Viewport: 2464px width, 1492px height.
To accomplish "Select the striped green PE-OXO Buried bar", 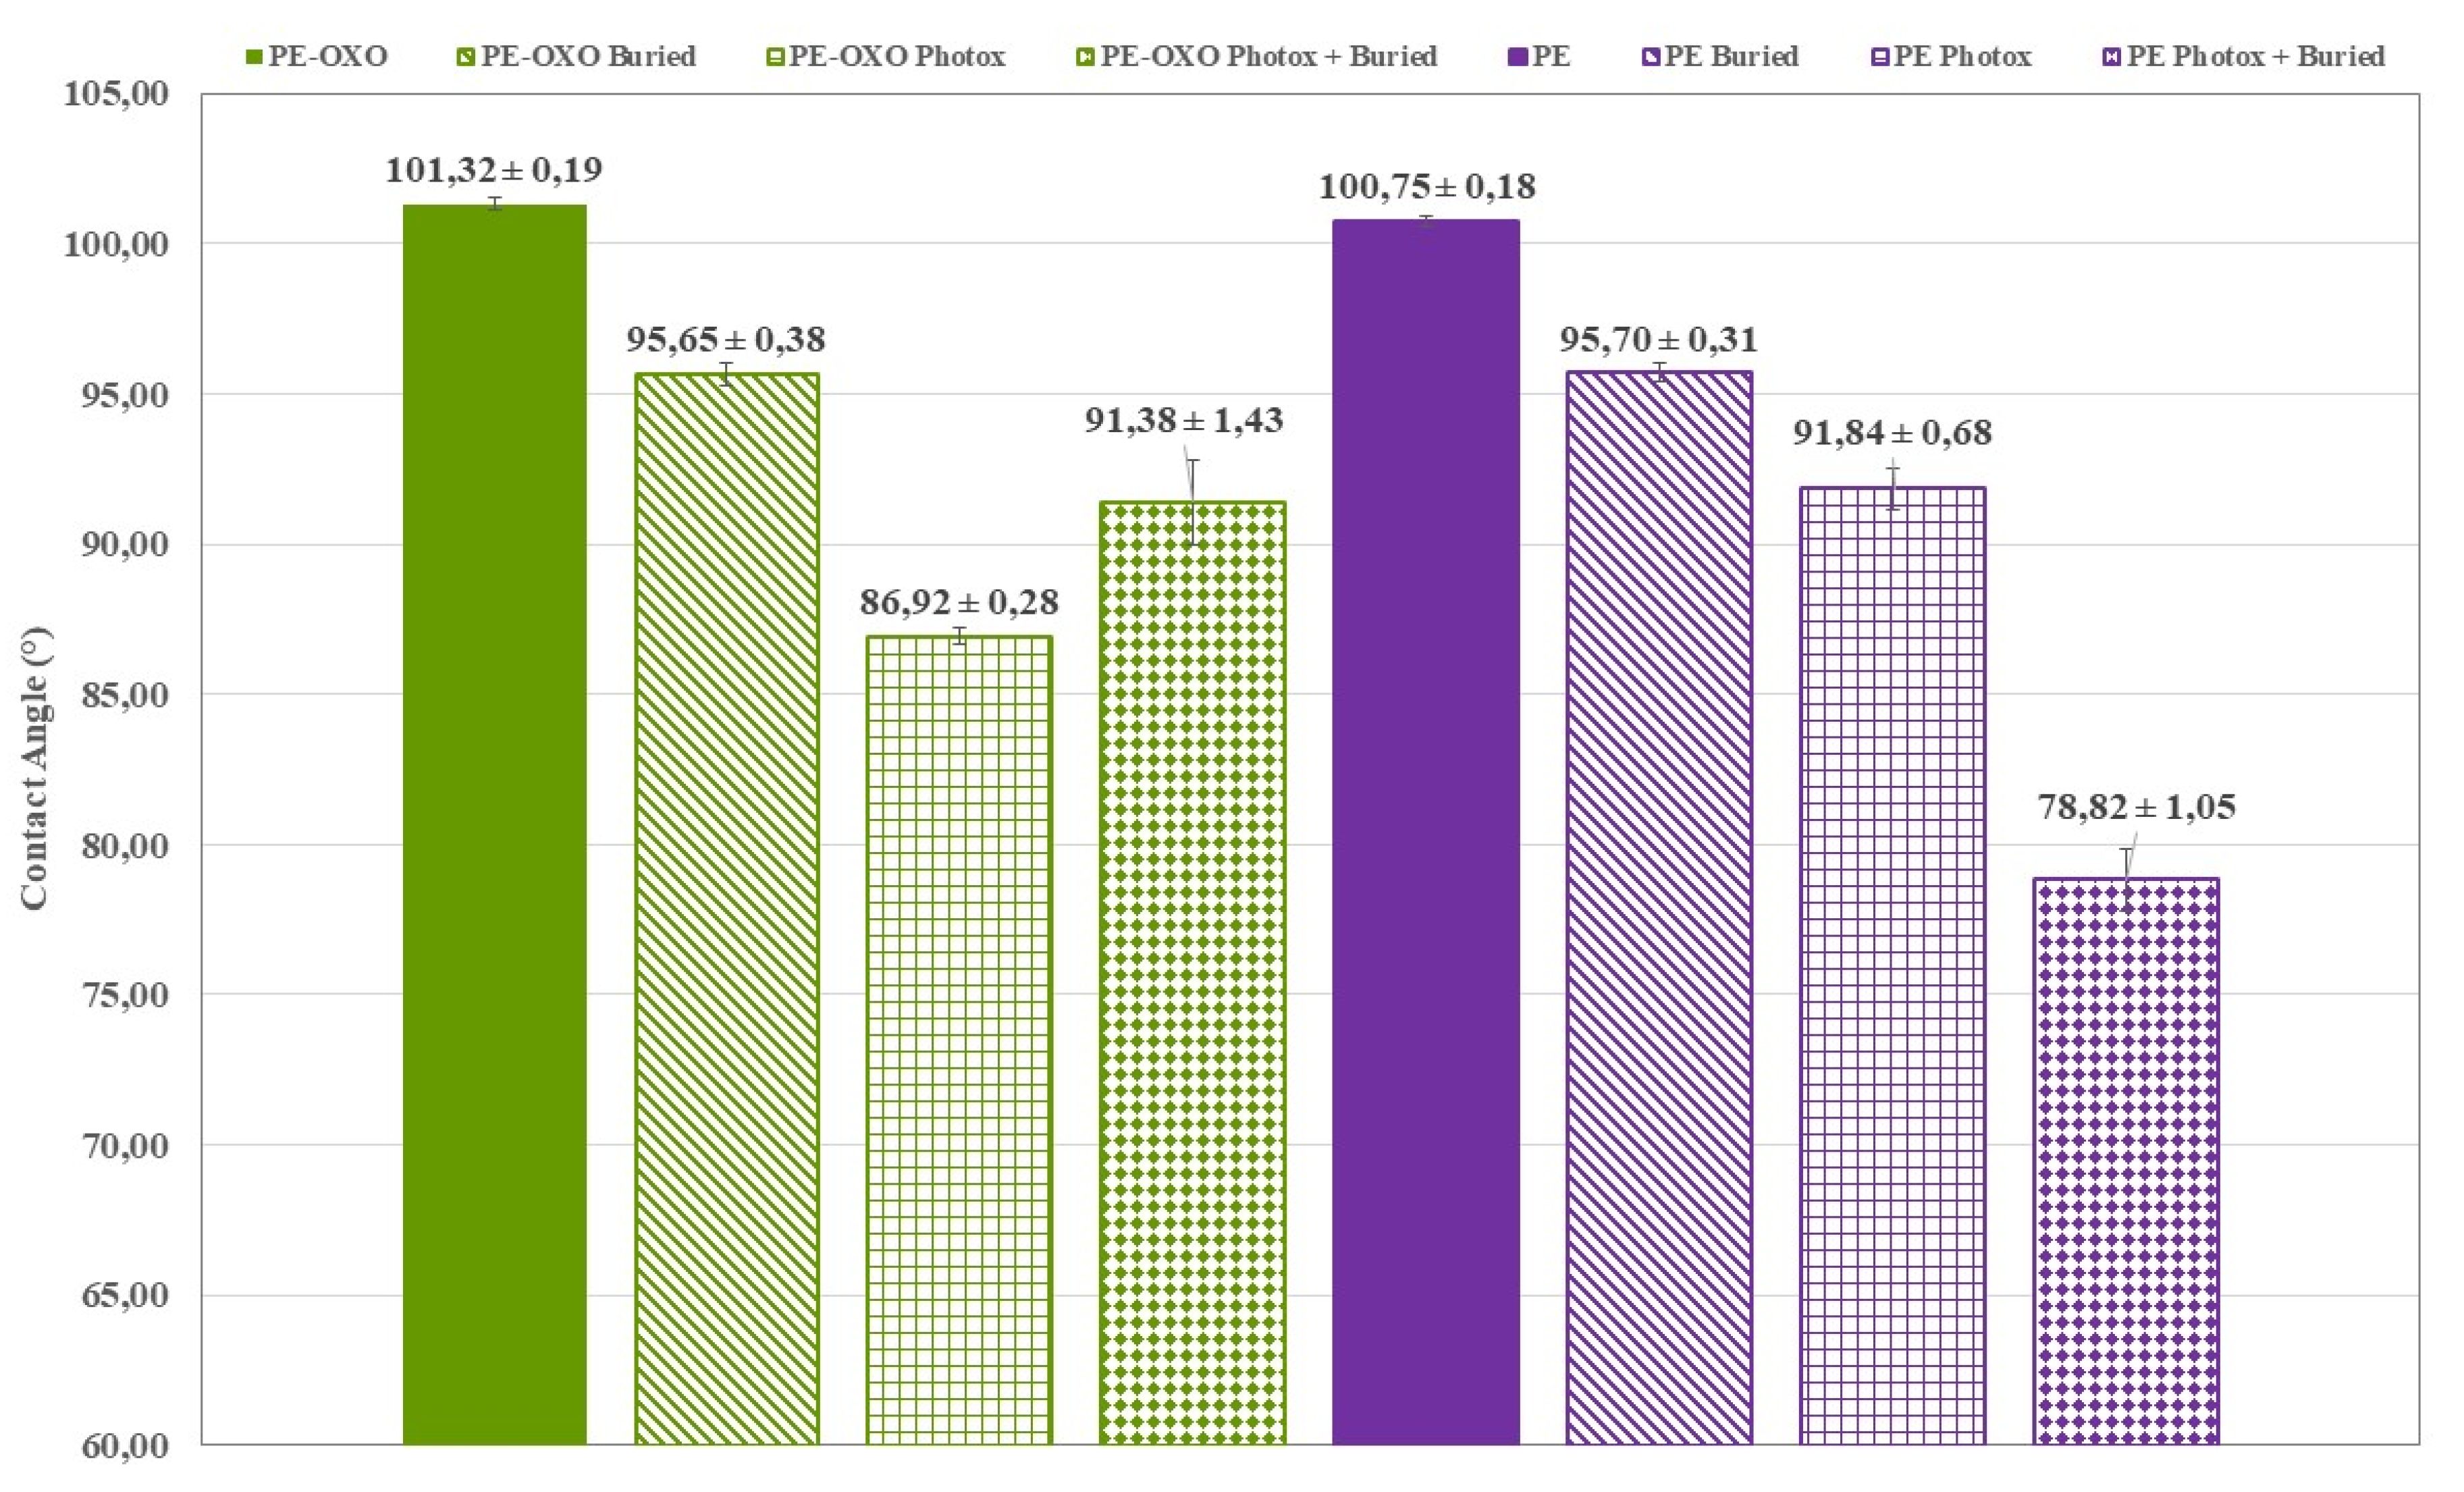I will click(727, 909).
